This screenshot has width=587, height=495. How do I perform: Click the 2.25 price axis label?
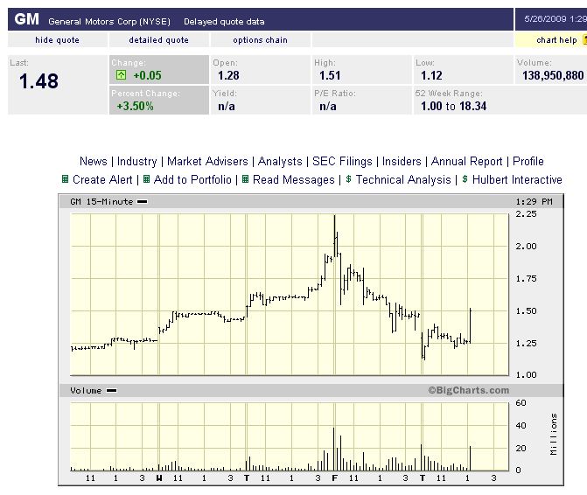[526, 214]
